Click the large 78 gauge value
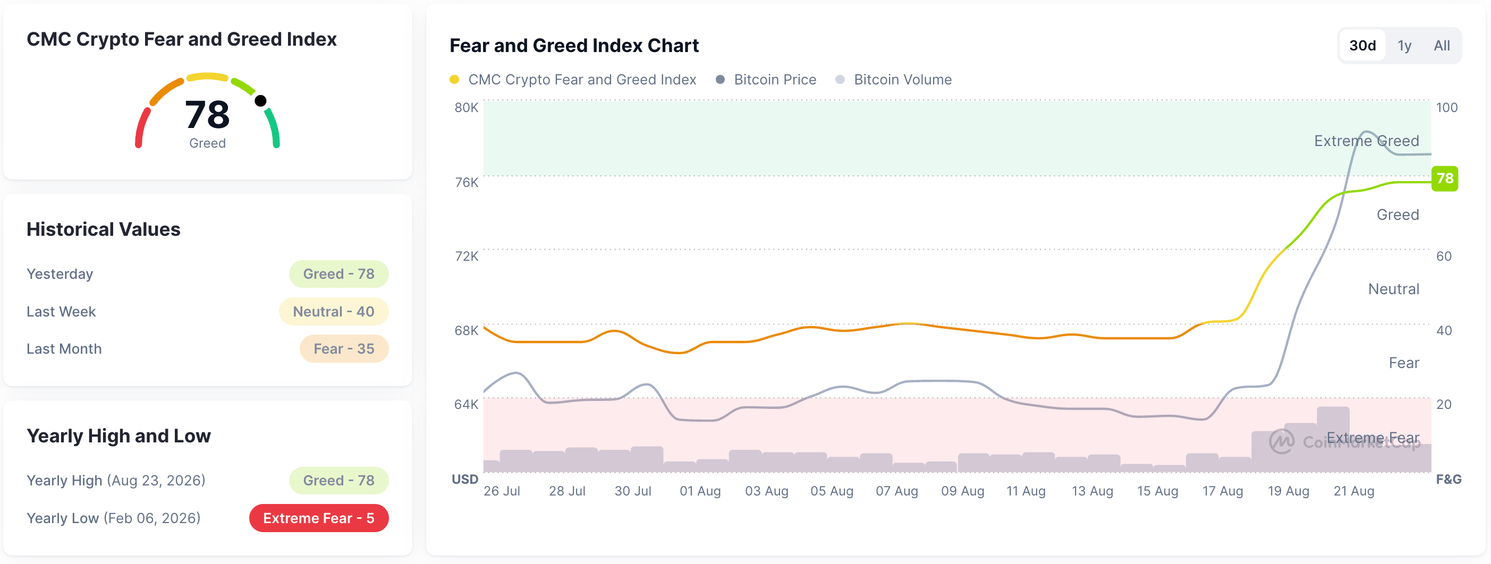This screenshot has height=564, width=1491. [207, 114]
